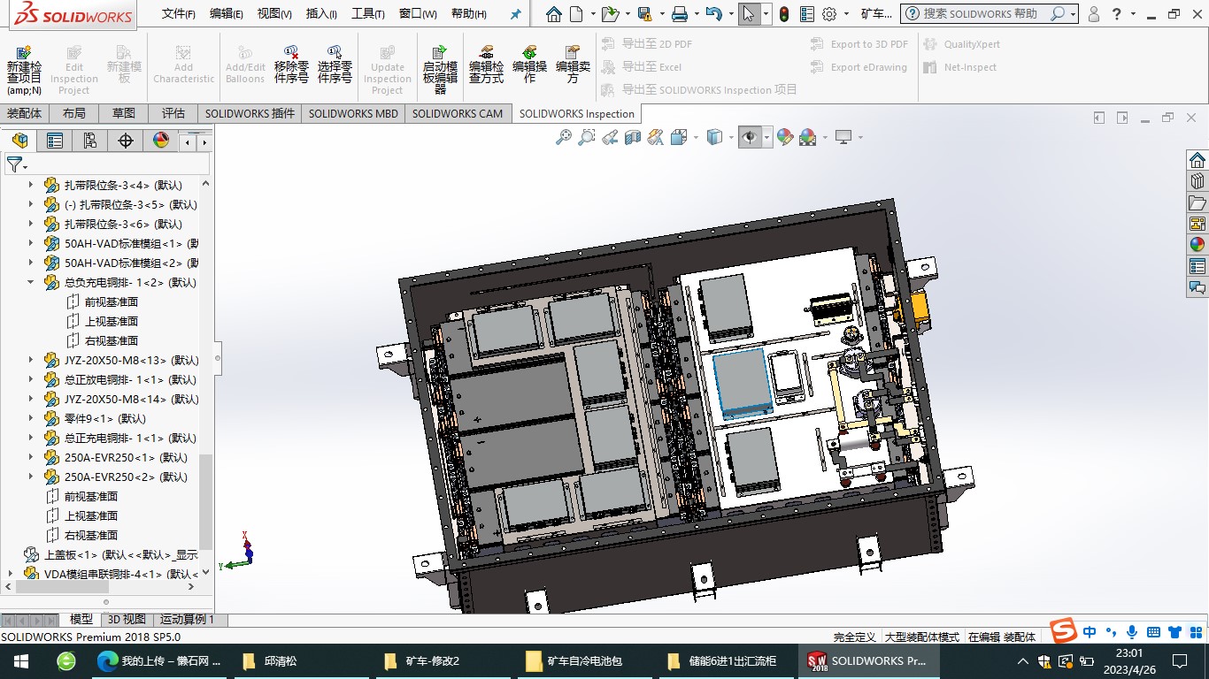Select the Zoom to Fit magnifier icon
Viewport: 1209px width, 679px height.
563,137
